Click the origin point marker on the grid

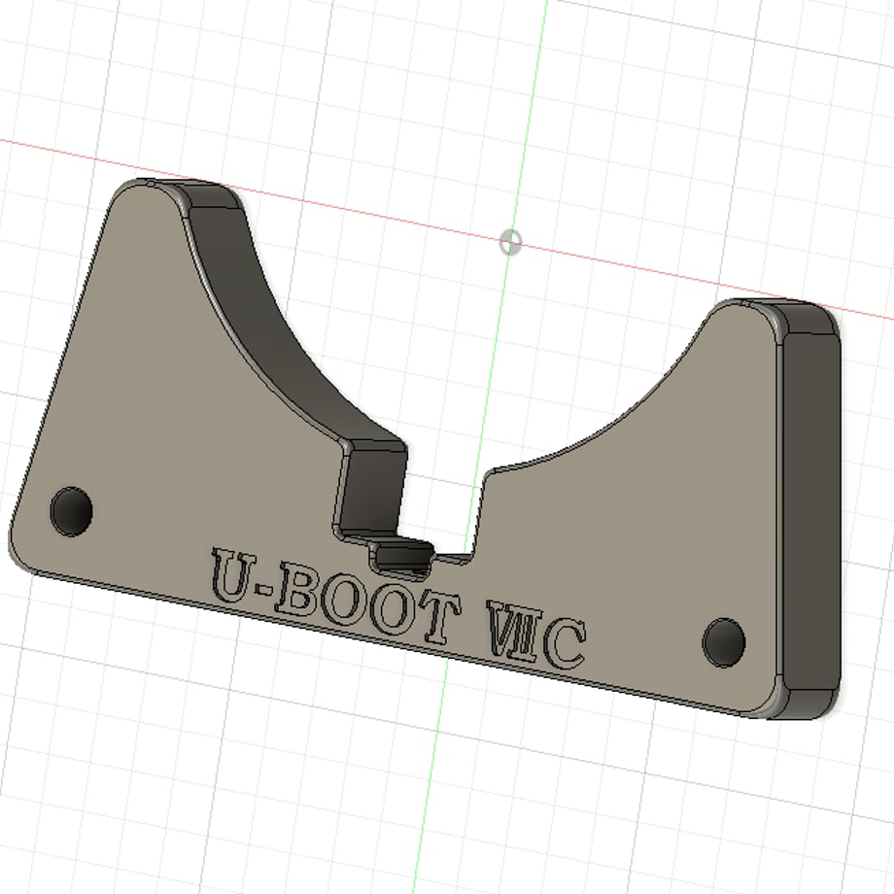click(511, 242)
